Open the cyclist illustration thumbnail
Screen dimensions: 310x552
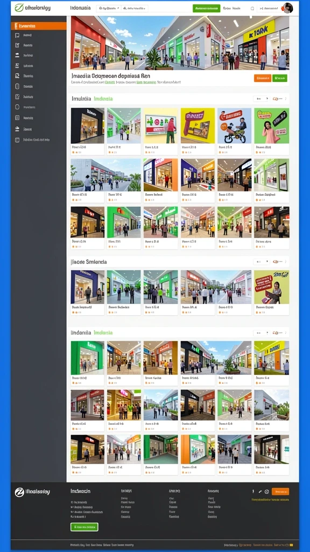click(x=235, y=126)
